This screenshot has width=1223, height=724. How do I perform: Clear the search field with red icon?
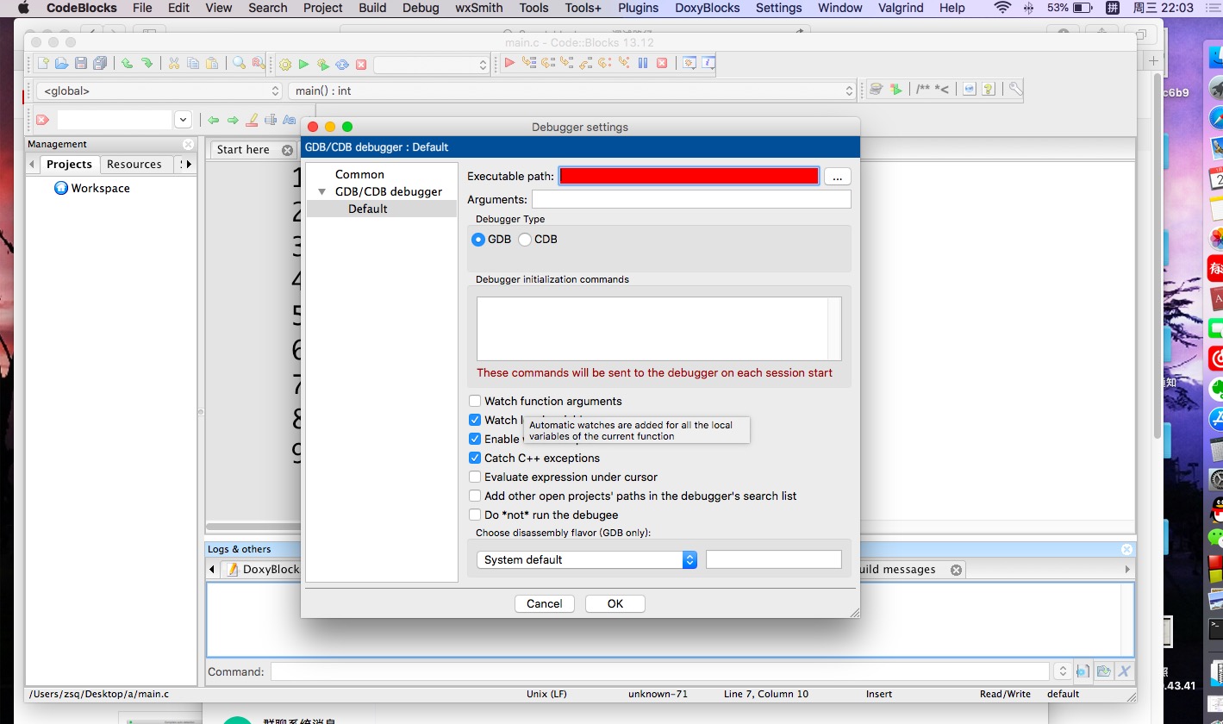(42, 120)
